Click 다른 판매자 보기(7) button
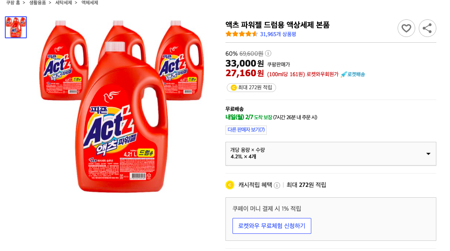Image resolution: width=450 pixels, height=251 pixels. pyautogui.click(x=246, y=129)
